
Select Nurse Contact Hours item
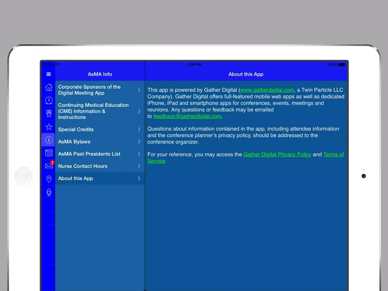100,166
